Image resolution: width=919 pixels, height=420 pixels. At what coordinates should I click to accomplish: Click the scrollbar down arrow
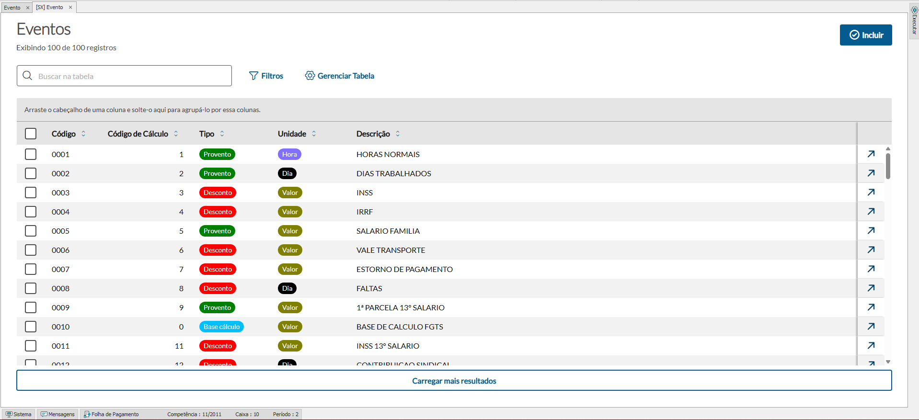pyautogui.click(x=888, y=362)
